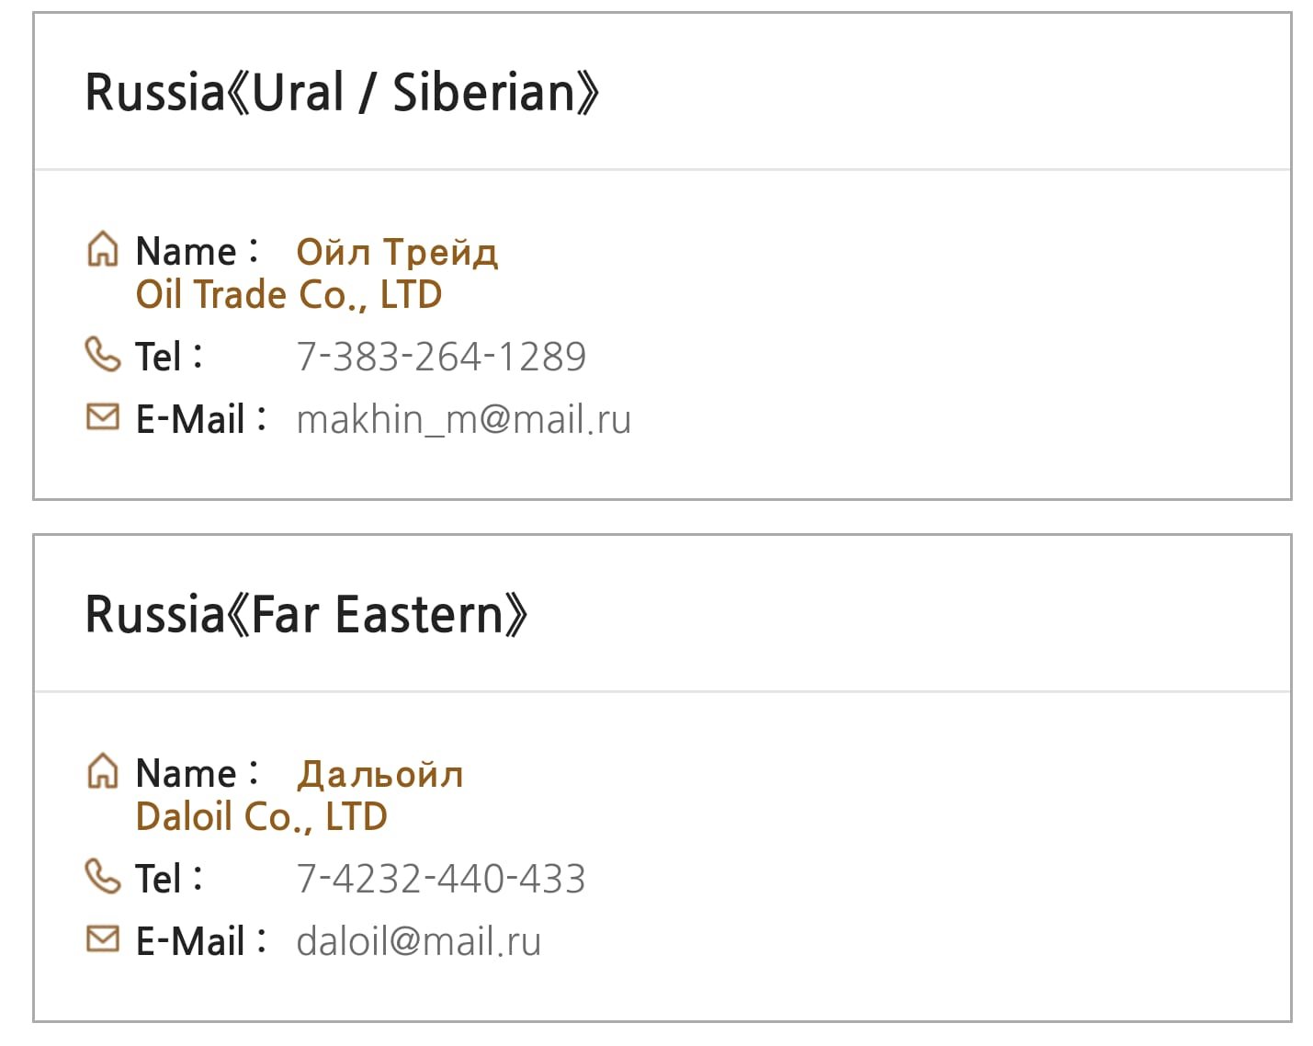Click the house icon beside Дальойл
This screenshot has width=1313, height=1046.
[x=102, y=771]
